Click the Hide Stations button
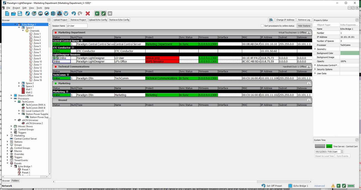This screenshot has width=361, height=190. [304, 26]
